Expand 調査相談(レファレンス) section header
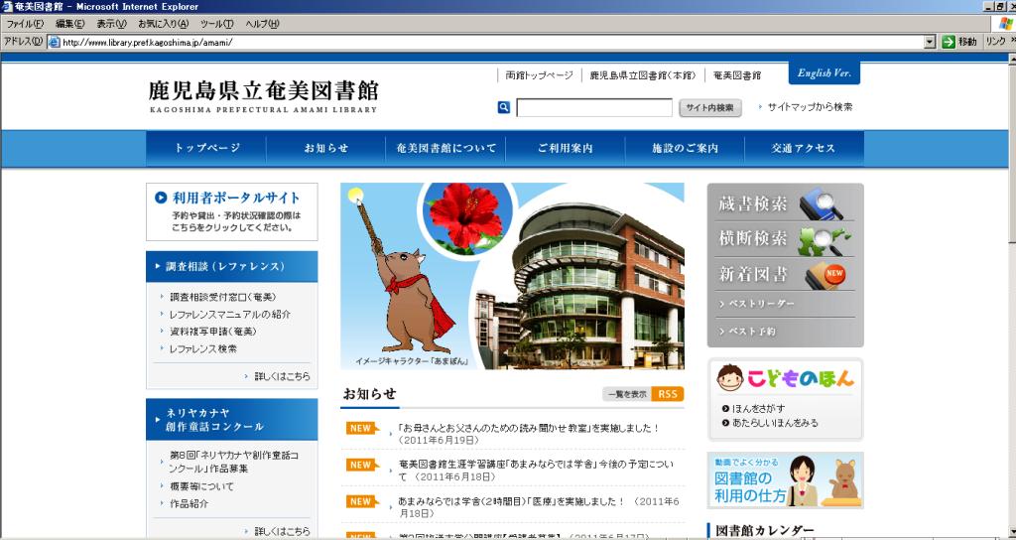This screenshot has width=1016, height=540. [232, 266]
